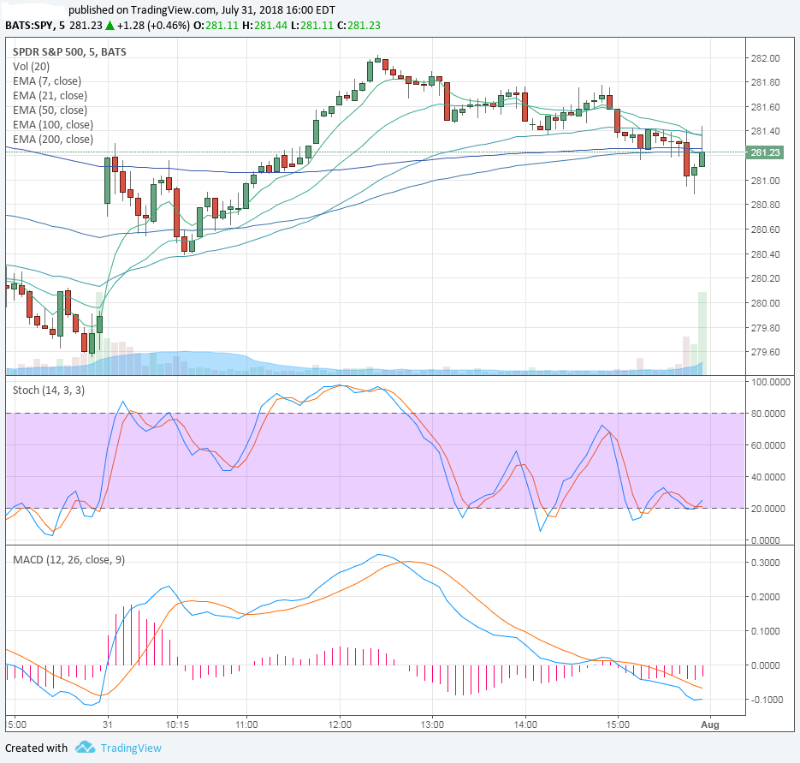
Task: Click the Created with footer text
Action: point(36,748)
